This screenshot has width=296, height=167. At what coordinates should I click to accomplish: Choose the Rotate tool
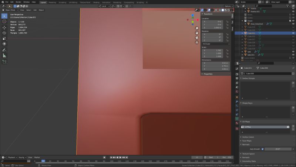point(4,33)
